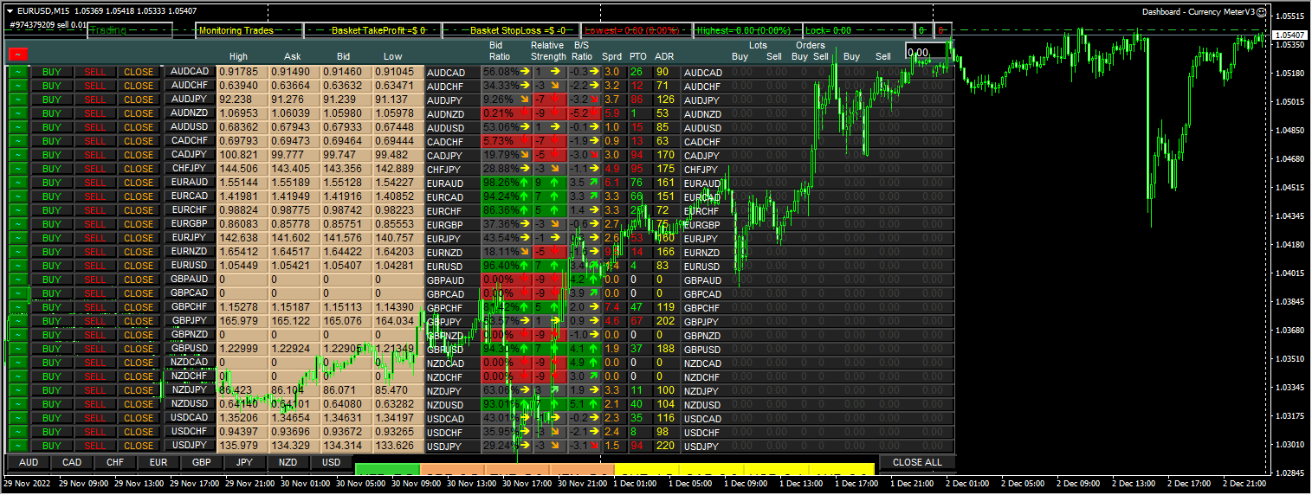Open the EURUSD,M15 chart dropdown triangle
Screen dimensions: 1312x495
10,10
